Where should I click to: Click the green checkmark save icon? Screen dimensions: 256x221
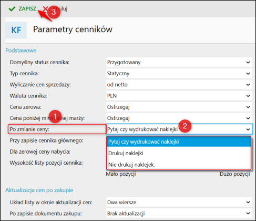click(x=12, y=9)
